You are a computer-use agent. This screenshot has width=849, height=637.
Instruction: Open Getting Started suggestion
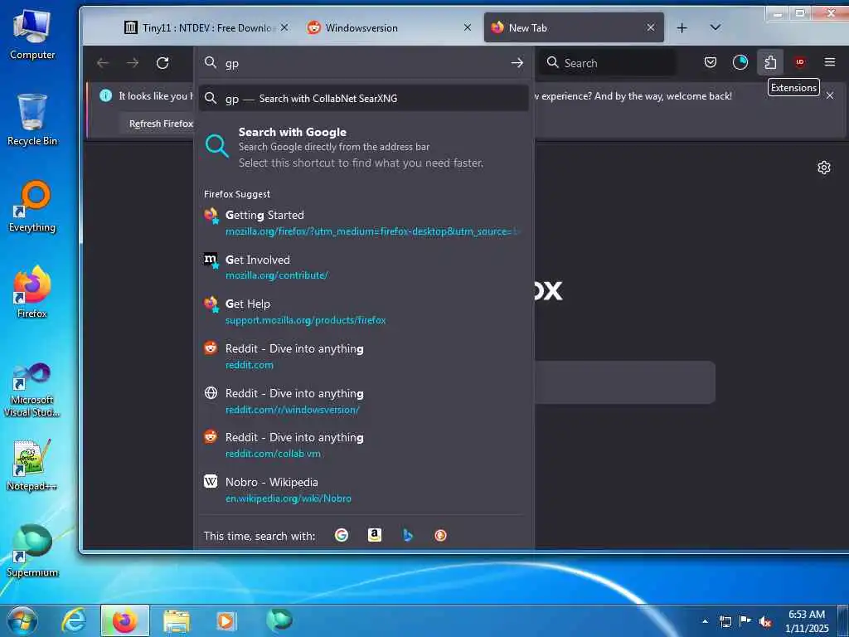pyautogui.click(x=363, y=222)
